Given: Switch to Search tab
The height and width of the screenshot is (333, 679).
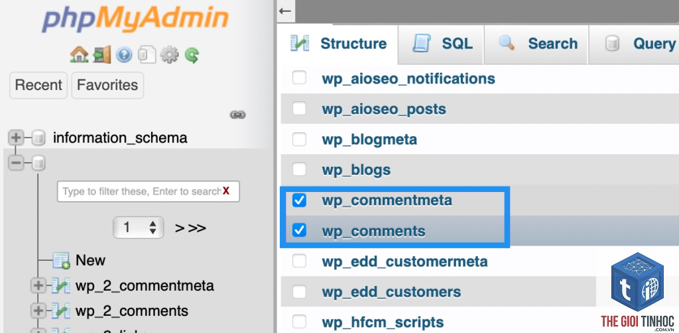Looking at the screenshot, I should point(536,44).
